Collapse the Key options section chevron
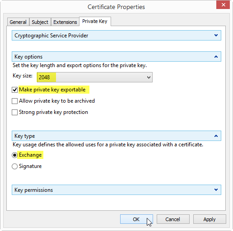The height and width of the screenshot is (231, 233). (216, 57)
